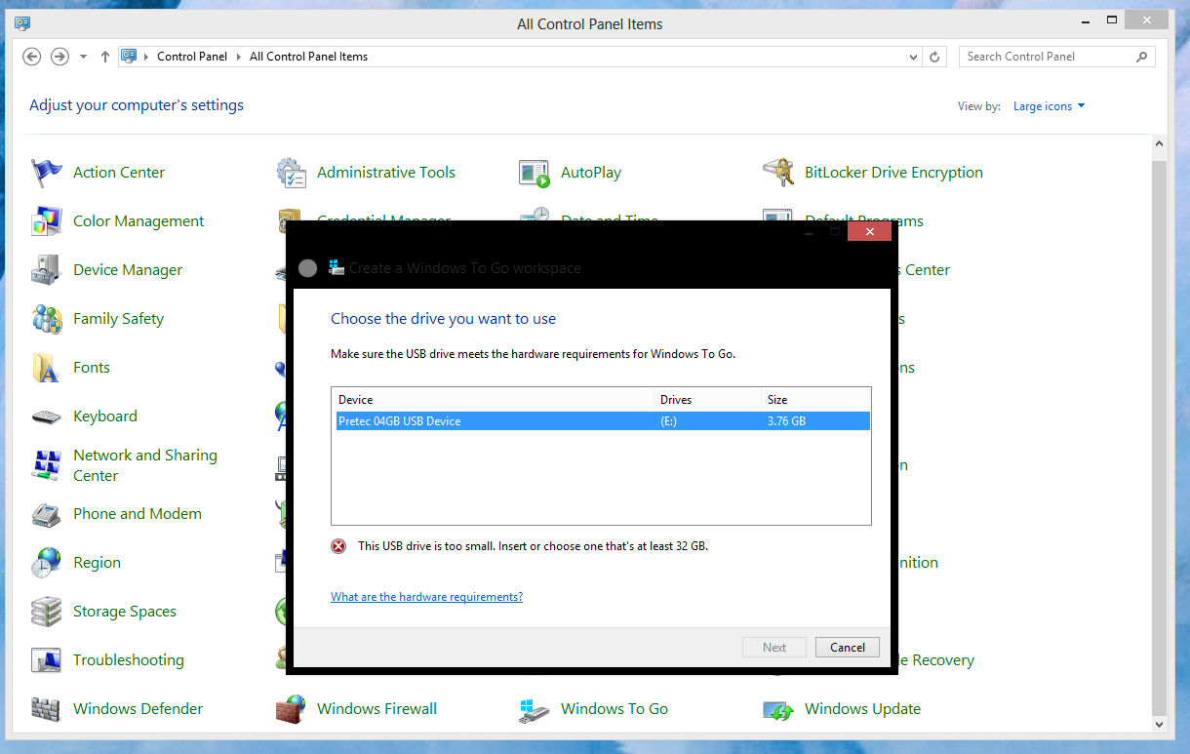Open the Troubleshooting icon
This screenshot has width=1190, height=754.
point(47,660)
